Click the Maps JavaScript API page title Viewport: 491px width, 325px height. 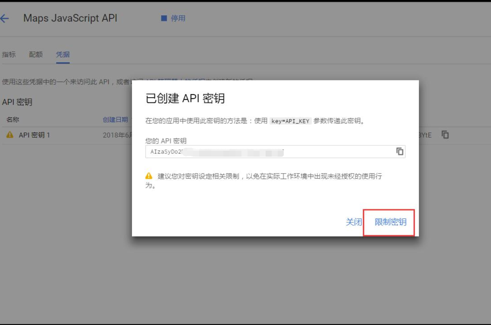point(70,18)
